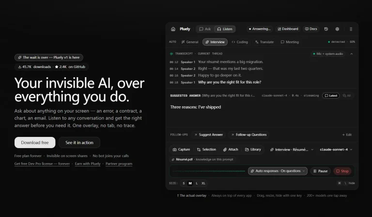Open the Partner program link
Viewport: 372px width, 217px height.
click(119, 164)
